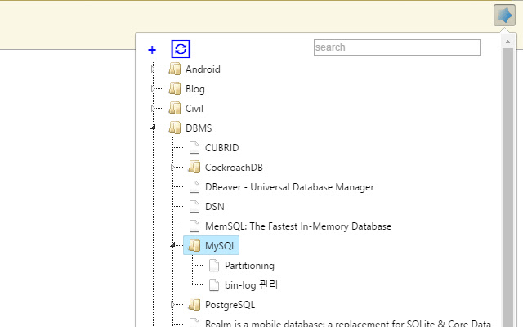Select the Blog tree label
Viewport: 523px width, 327px height.
coord(195,89)
